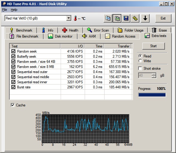Click the save screenshot floppy disk icon
176x153 pixels.
click(x=126, y=18)
